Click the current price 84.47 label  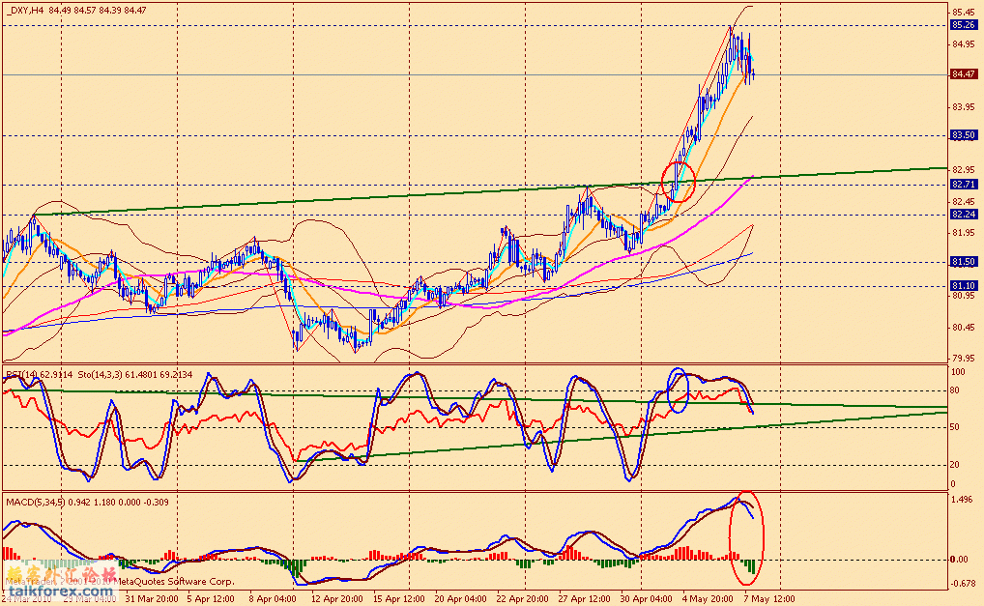962,73
